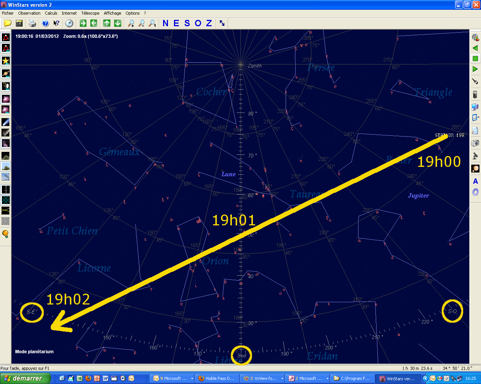481x384 pixels.
Task: Point view to zenith with Z button
Action: 209,23
